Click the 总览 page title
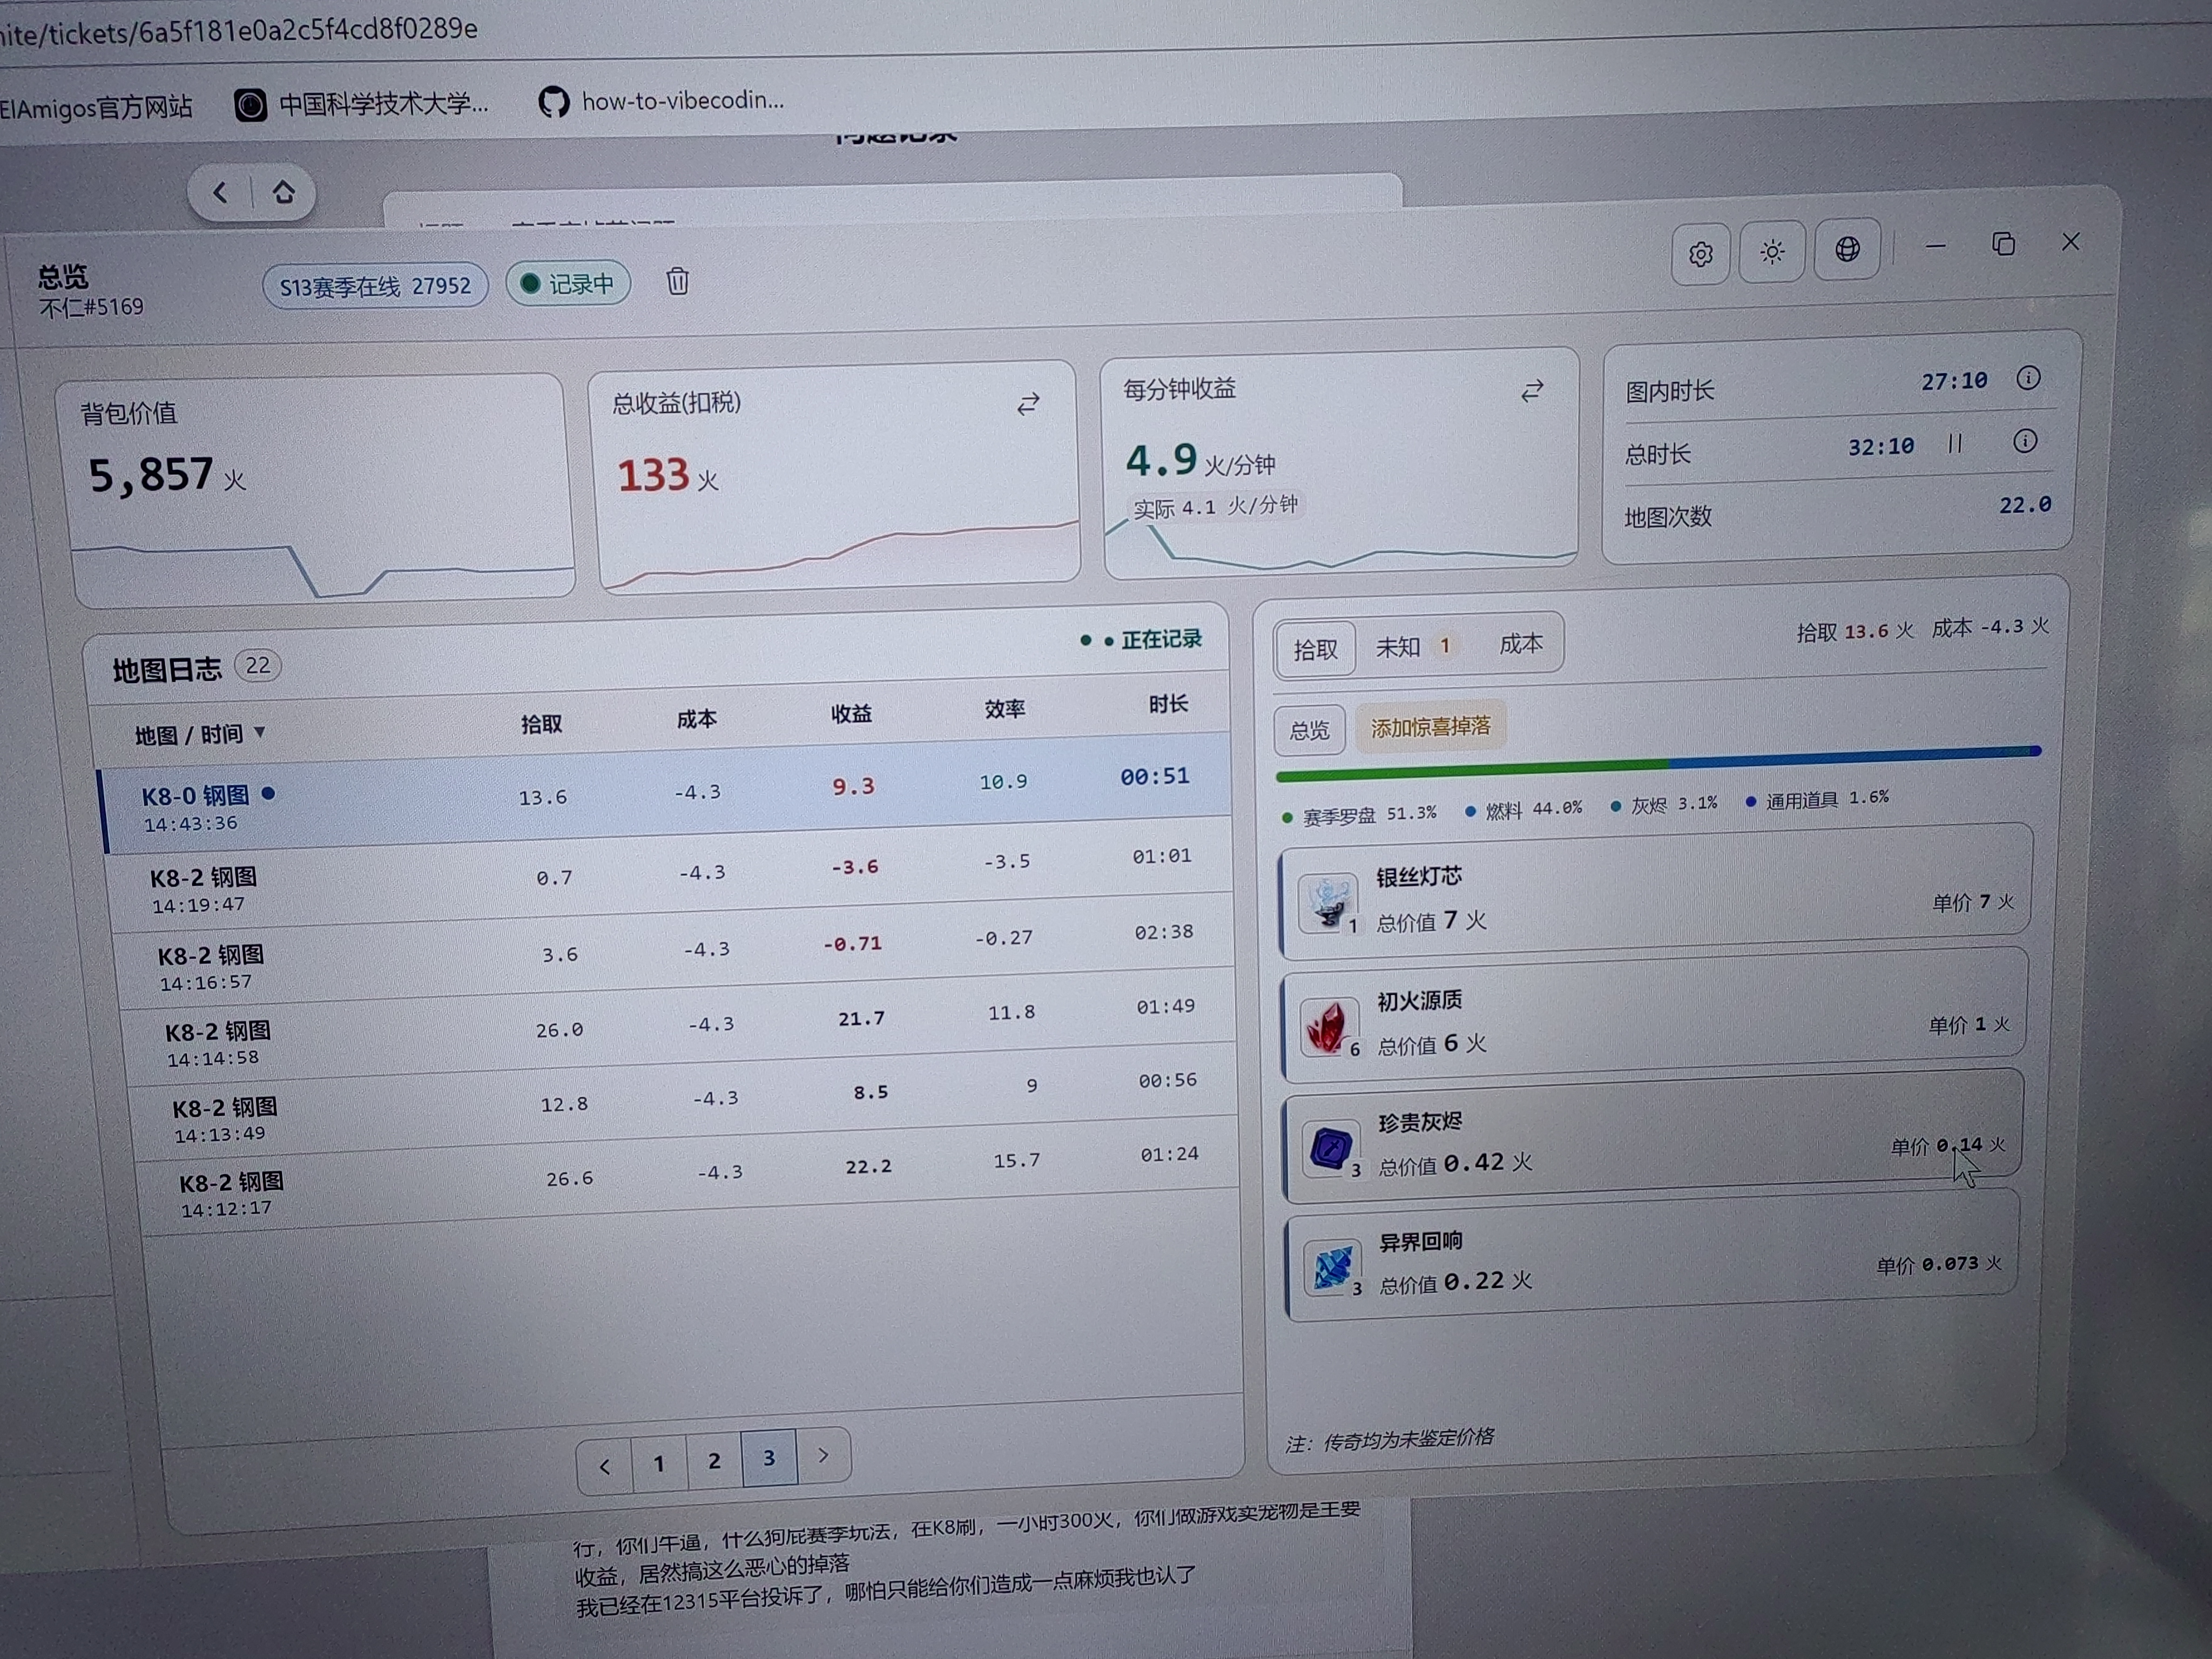This screenshot has height=1659, width=2212. pyautogui.click(x=63, y=276)
